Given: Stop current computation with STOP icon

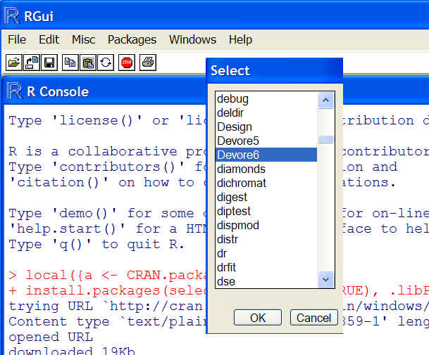Looking at the screenshot, I should pyautogui.click(x=127, y=63).
